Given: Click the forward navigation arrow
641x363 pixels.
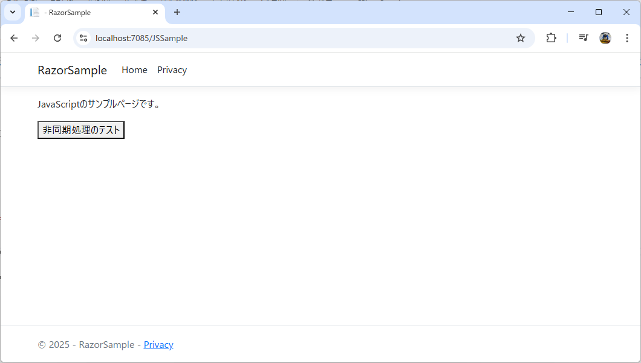Looking at the screenshot, I should [36, 38].
